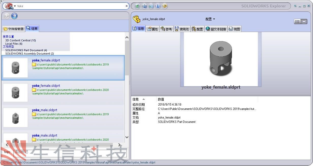
Task: Switch to list view mode button
Action: (297, 22)
